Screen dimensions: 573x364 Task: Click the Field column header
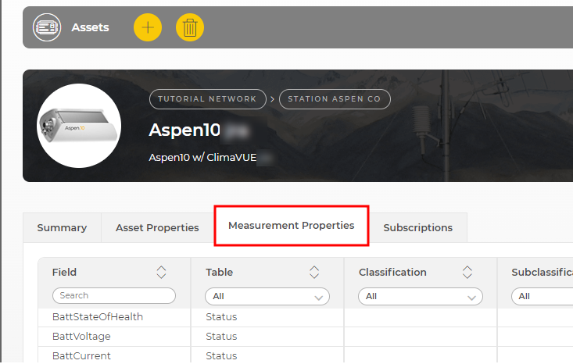point(64,273)
